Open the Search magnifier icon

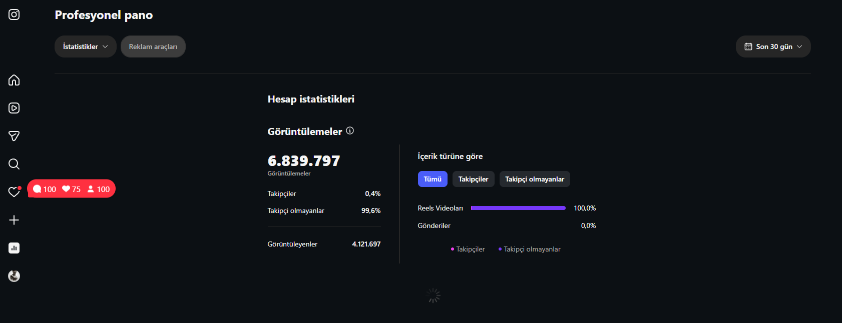(14, 164)
